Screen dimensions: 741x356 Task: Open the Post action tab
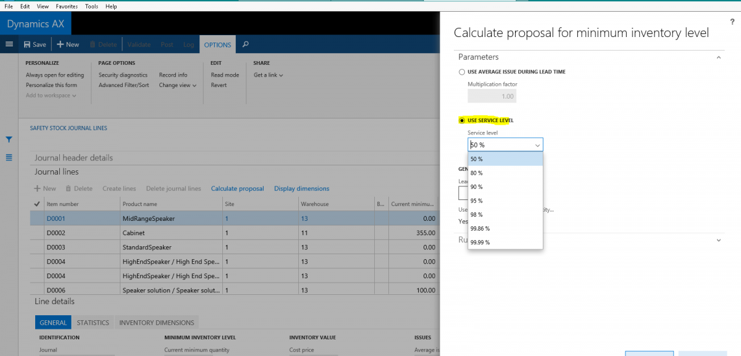[167, 44]
